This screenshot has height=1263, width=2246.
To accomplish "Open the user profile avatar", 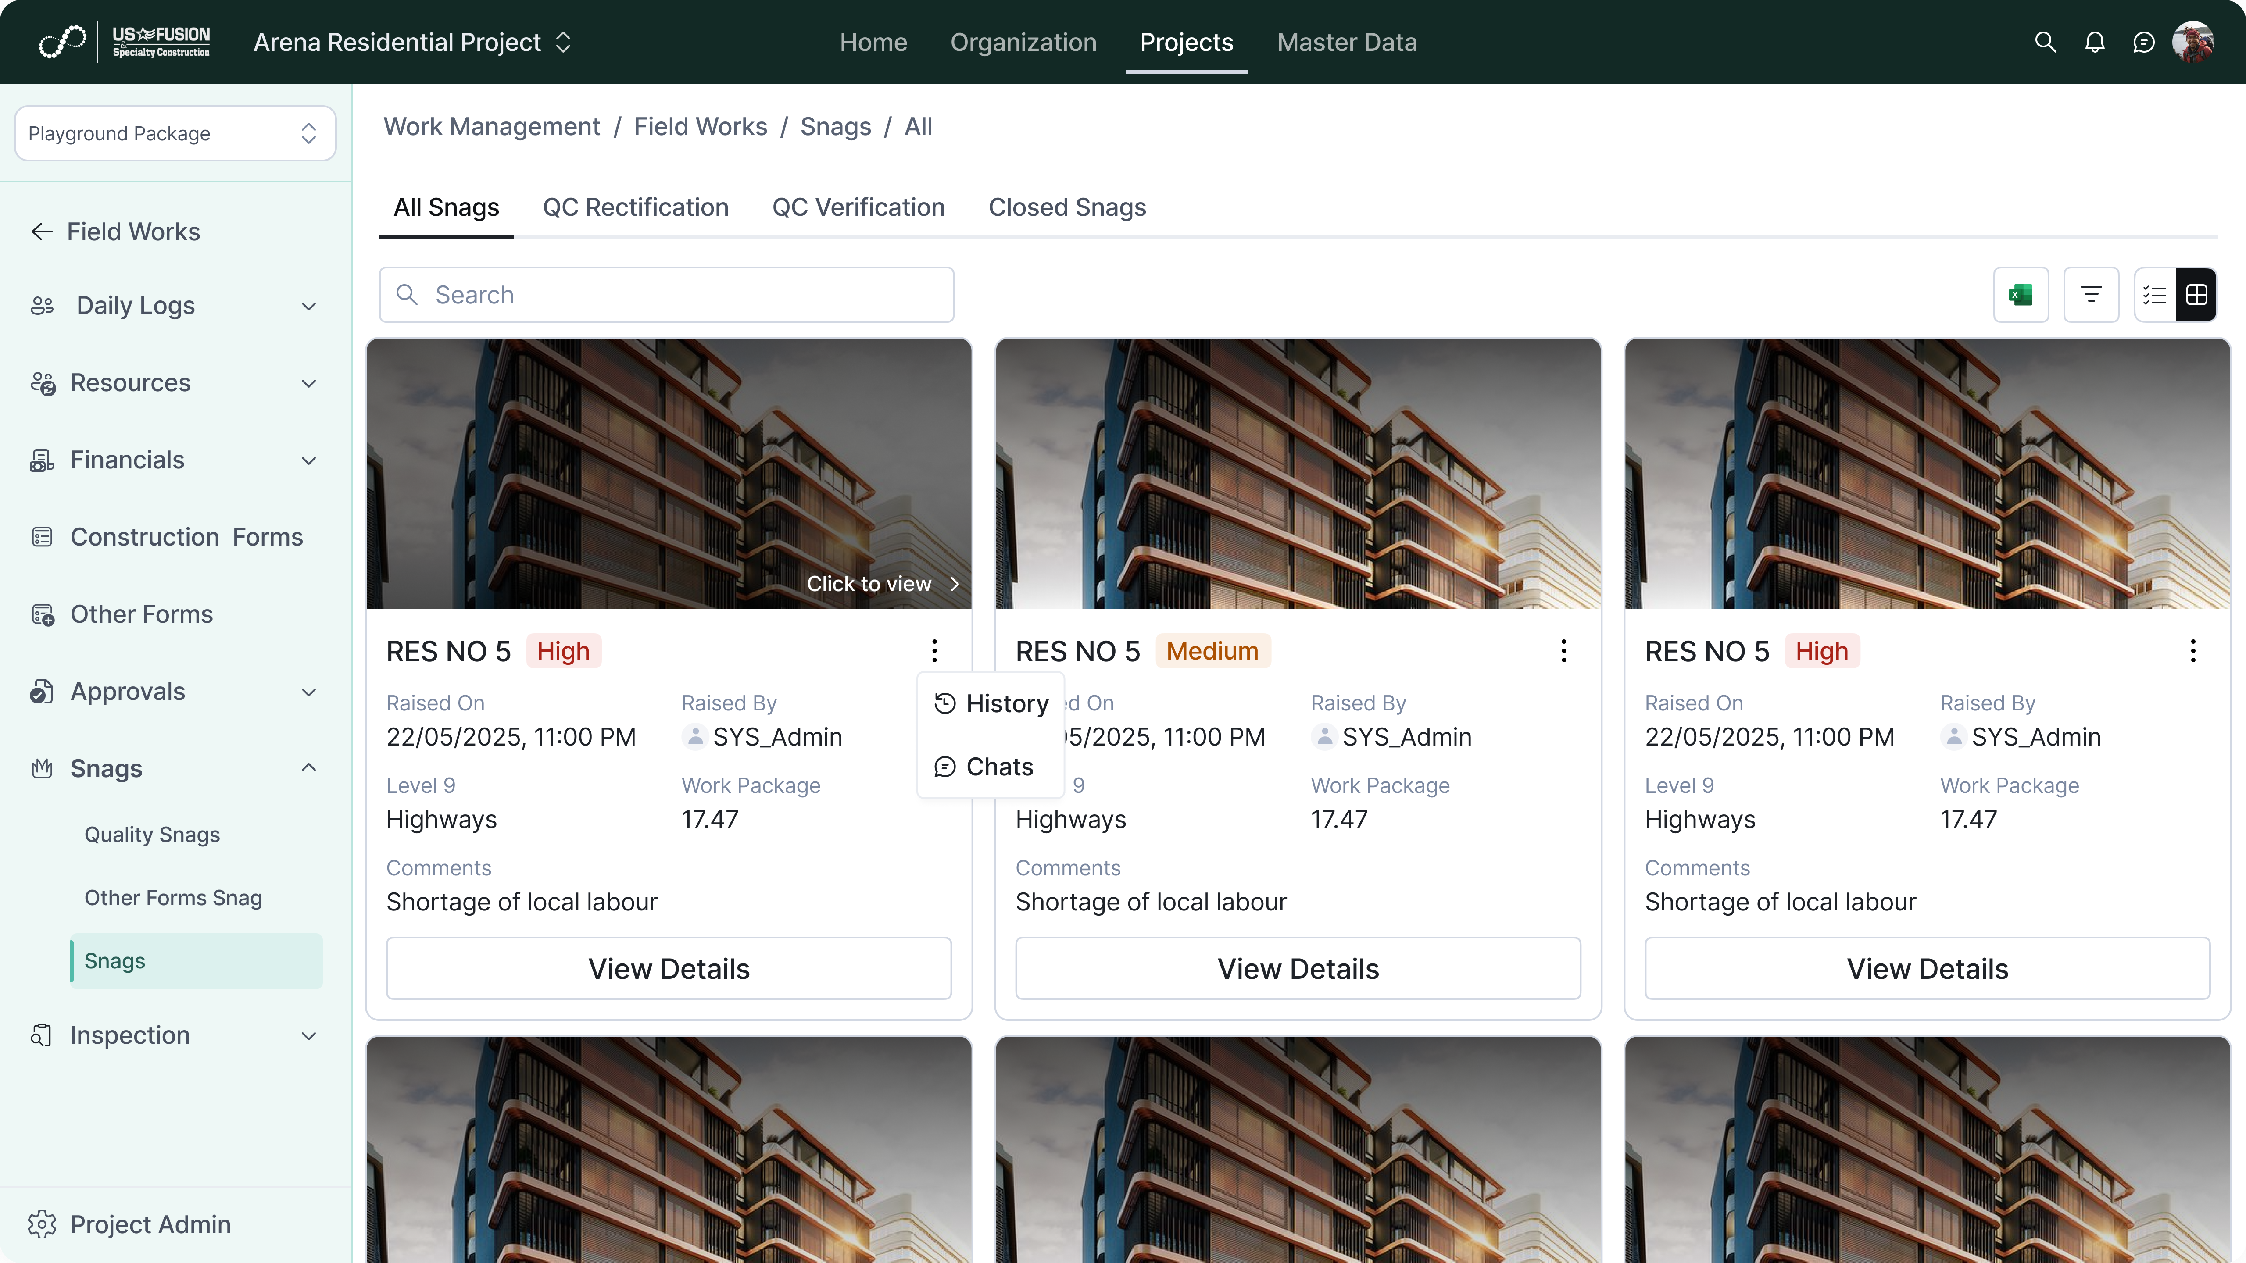I will click(2193, 42).
